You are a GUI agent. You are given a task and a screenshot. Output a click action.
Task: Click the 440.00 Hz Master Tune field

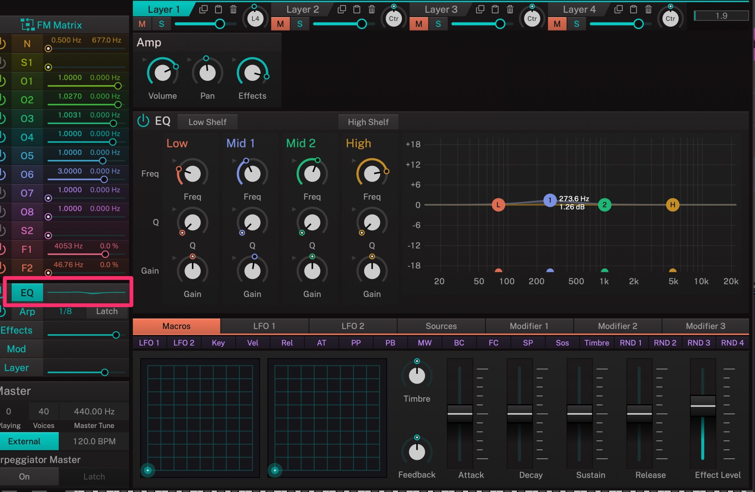tap(94, 411)
